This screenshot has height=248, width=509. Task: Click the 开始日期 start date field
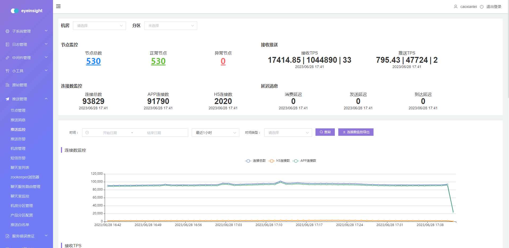[x=110, y=133]
